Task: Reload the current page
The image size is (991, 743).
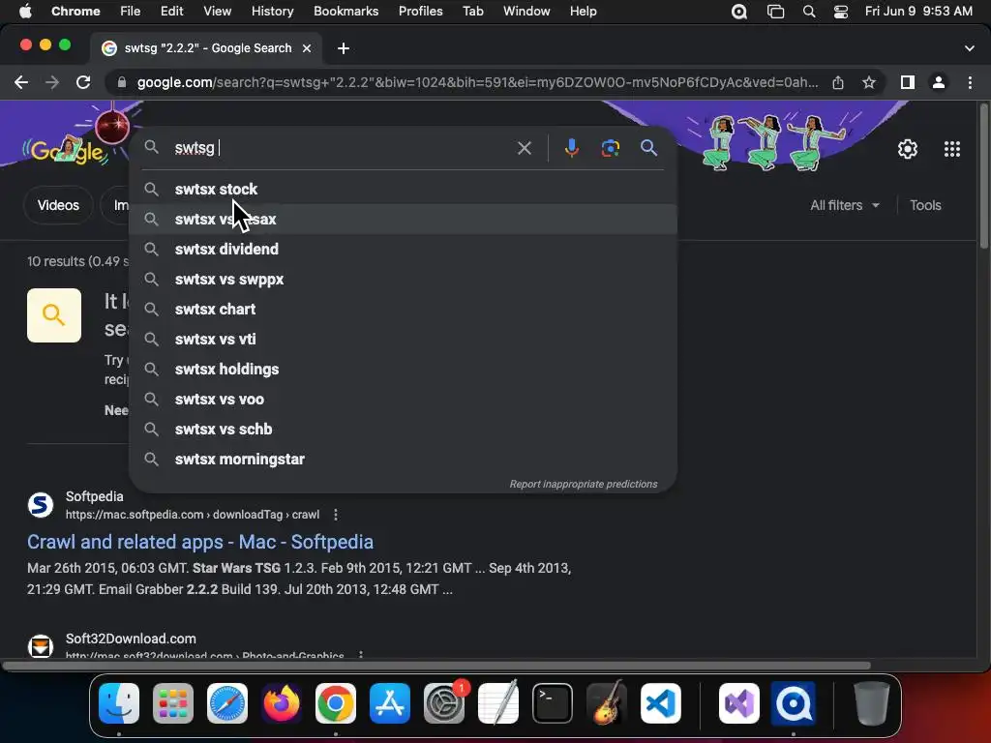Action: pyautogui.click(x=83, y=82)
